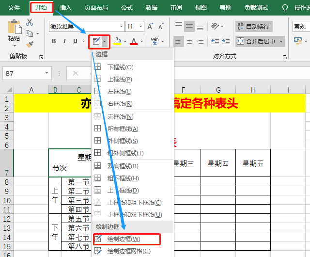Image resolution: width=310 pixels, height=257 pixels.
Task: Toggle Italic formatting
Action: (x=64, y=41)
